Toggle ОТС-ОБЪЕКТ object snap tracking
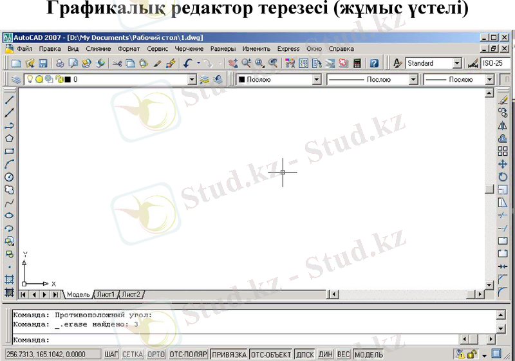Screen dimensions: 515x361 [271, 355]
